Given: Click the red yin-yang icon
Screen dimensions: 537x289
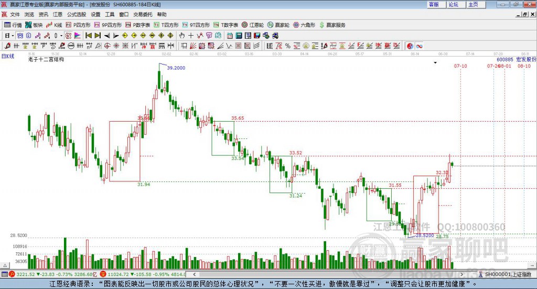Looking at the screenshot, I should click(x=410, y=46).
